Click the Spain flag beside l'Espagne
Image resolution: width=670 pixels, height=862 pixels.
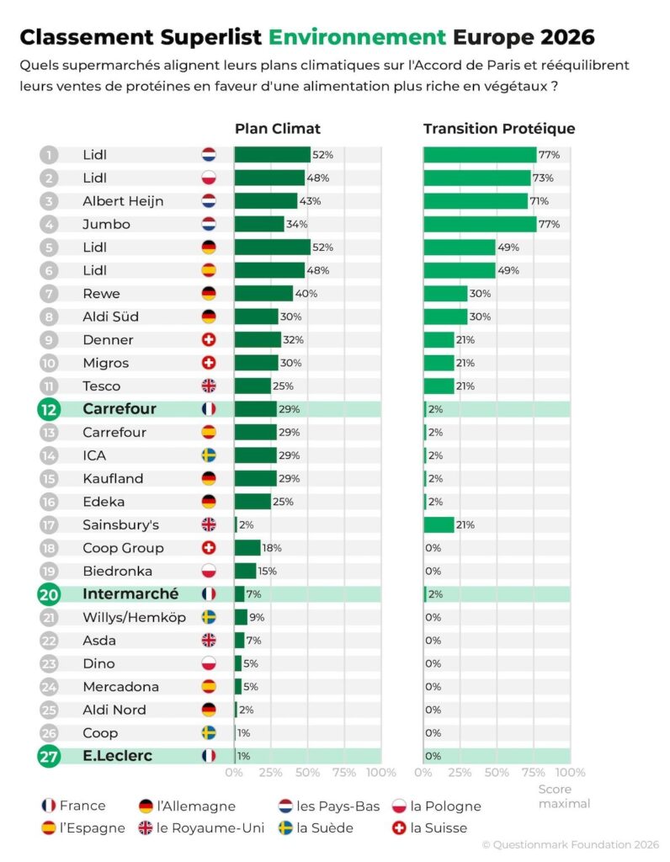[x=49, y=827]
